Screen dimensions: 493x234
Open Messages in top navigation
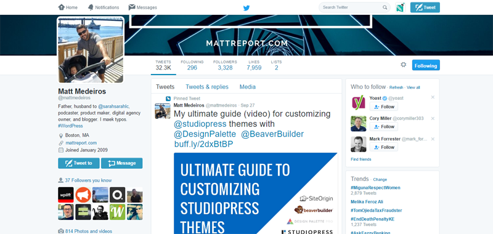point(143,7)
